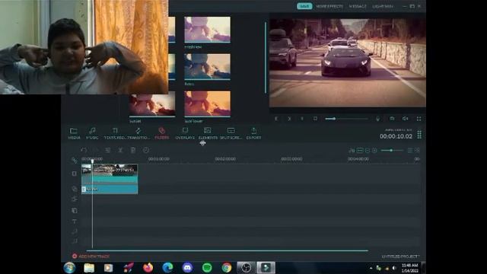
Task: Click zoom to fit timeline icon
Action: [360, 151]
